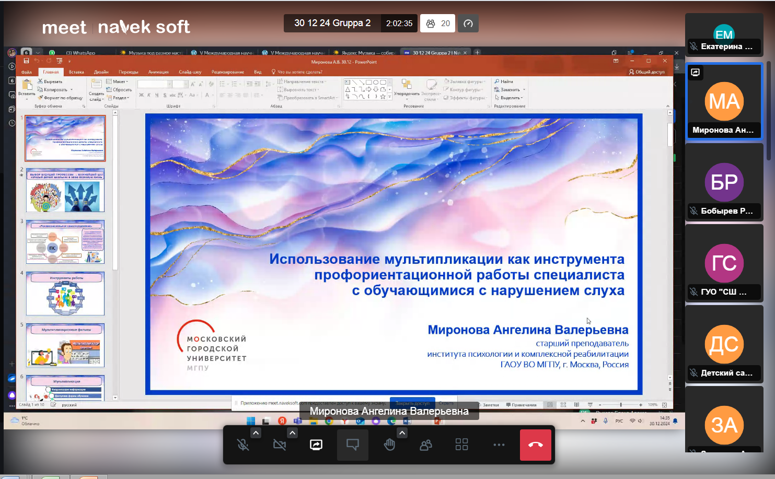775x479 pixels.
Task: Open the Дизайн ribbon tab
Action: click(x=101, y=72)
